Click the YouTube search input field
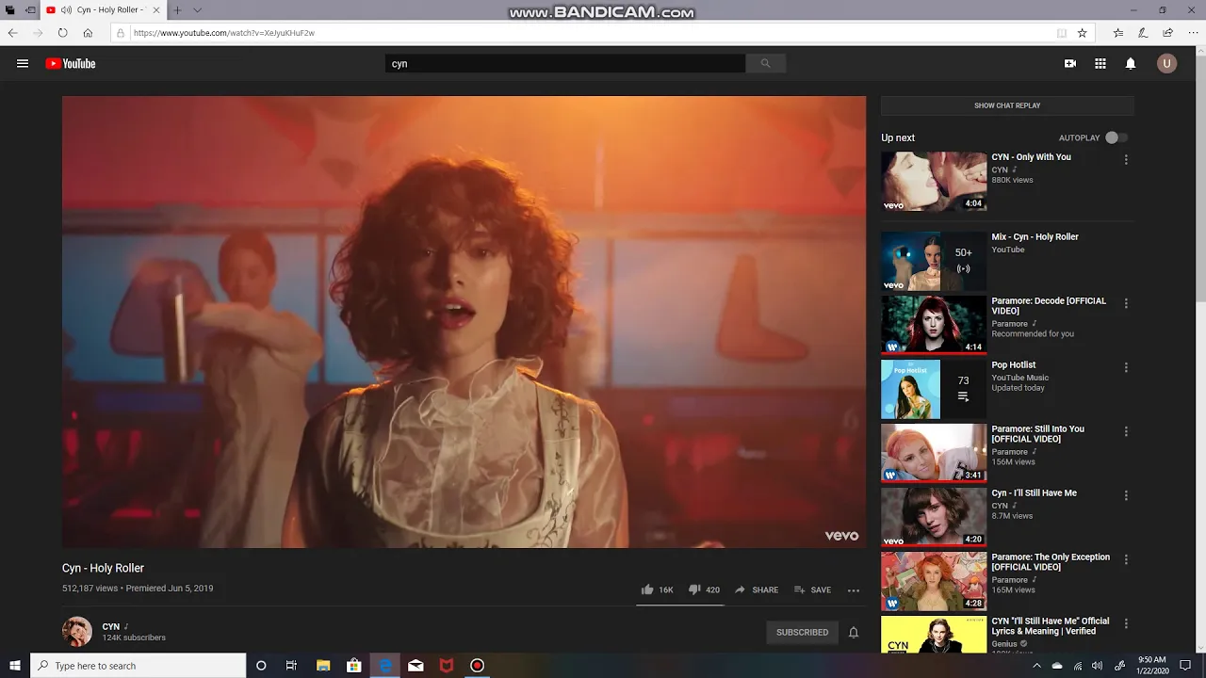 point(565,63)
